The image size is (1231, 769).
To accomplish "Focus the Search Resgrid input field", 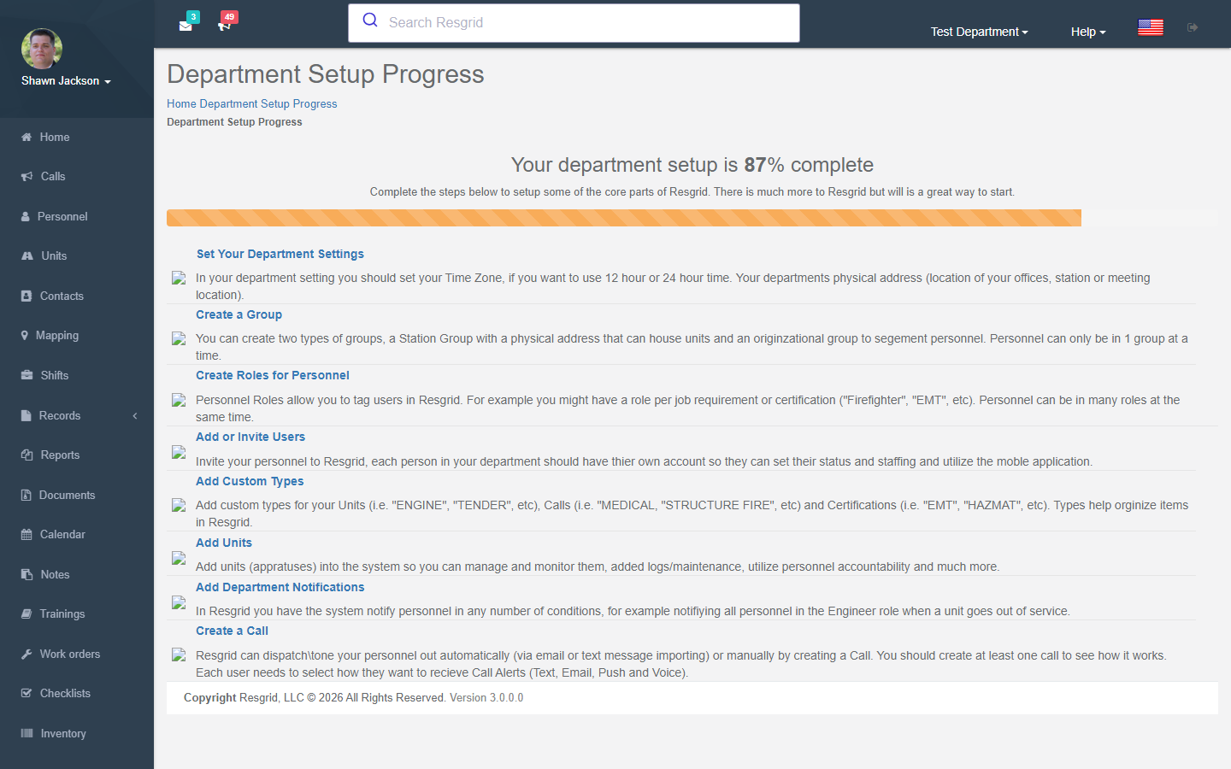I will 574,23.
